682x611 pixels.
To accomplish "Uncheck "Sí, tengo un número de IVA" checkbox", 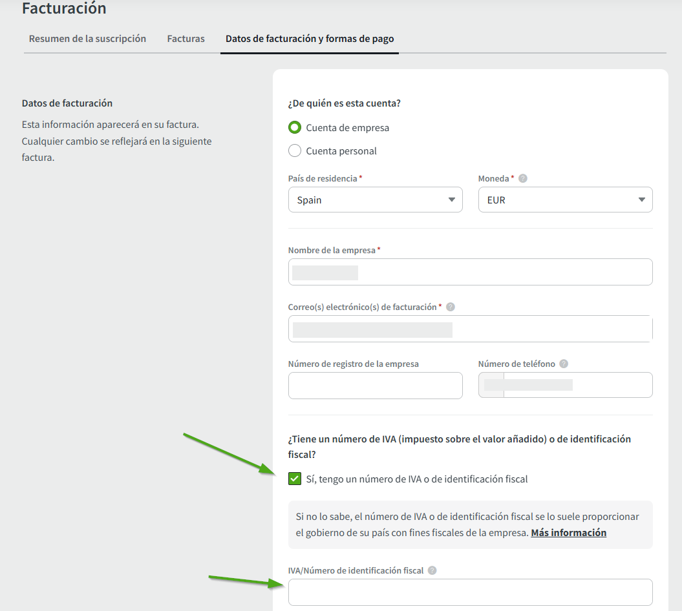I will 295,479.
